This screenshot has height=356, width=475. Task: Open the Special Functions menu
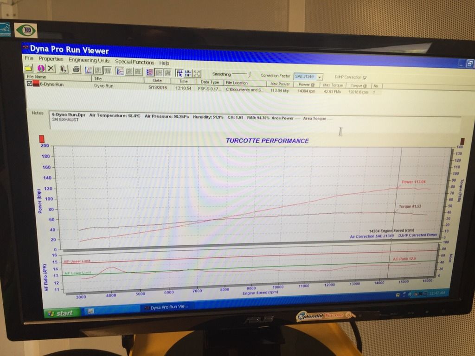pos(135,62)
